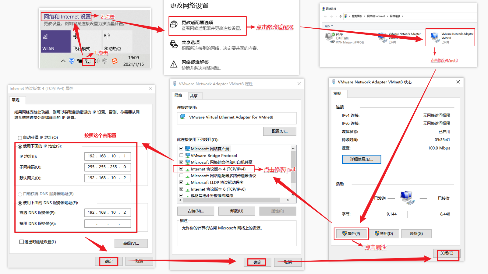
Task: Toggle the Microsoft LLDP 协议驱动程序 checkbox
Action: point(181,182)
